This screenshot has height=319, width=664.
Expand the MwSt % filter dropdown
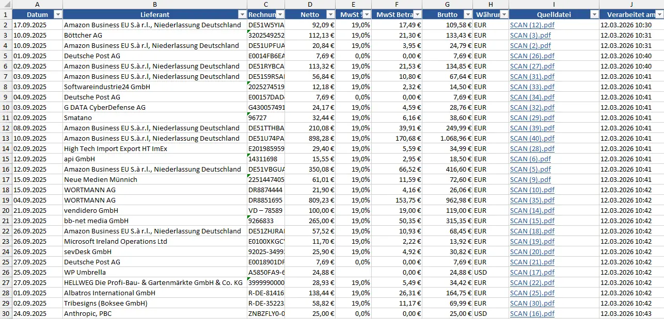tap(367, 14)
